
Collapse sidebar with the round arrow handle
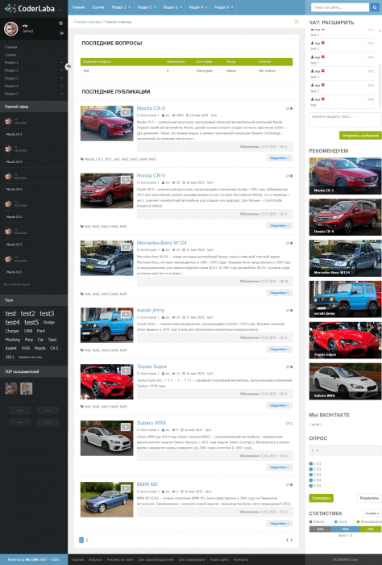click(x=69, y=67)
